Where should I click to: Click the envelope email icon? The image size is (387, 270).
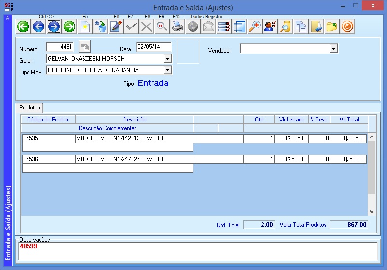(208, 27)
